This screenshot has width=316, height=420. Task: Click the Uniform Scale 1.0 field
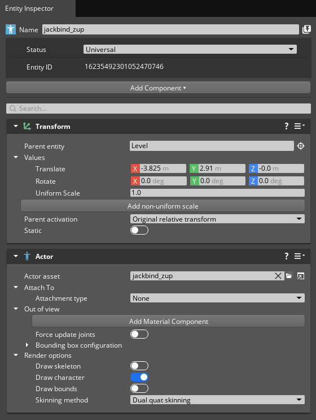pos(217,193)
